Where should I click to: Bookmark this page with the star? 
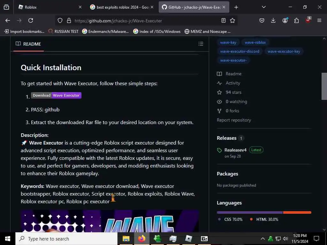232,20
